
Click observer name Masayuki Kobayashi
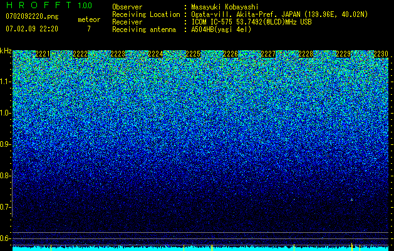point(225,7)
